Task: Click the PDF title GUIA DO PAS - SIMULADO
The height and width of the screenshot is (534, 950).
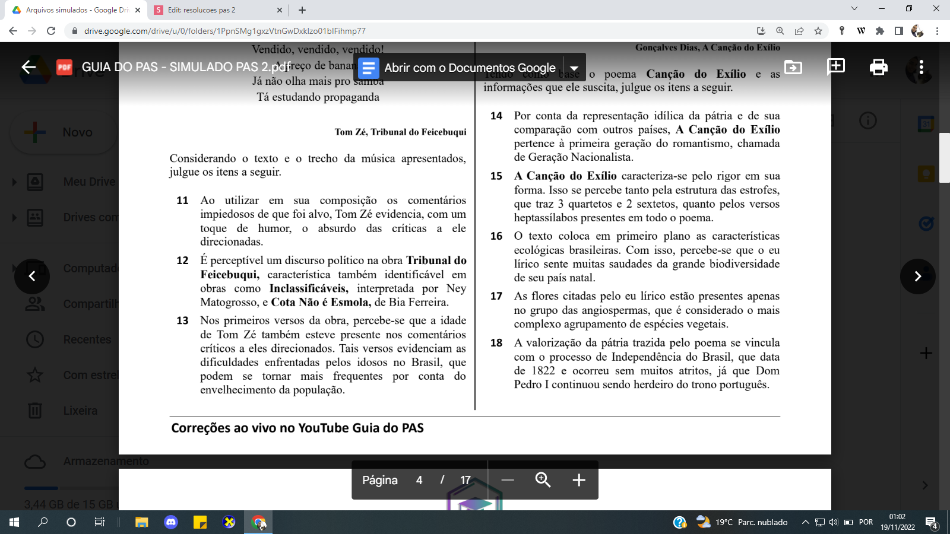Action: pyautogui.click(x=186, y=67)
